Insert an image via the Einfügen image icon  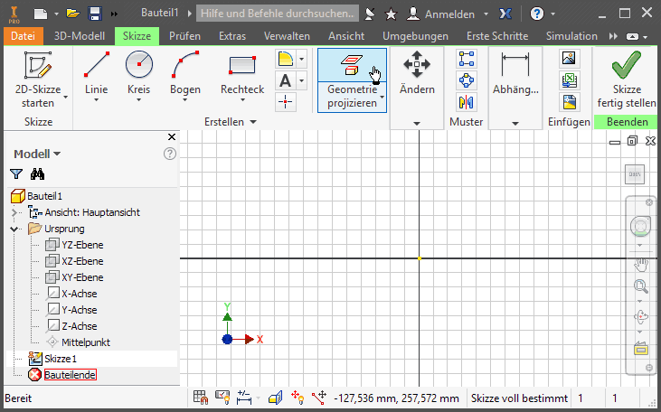tap(569, 59)
